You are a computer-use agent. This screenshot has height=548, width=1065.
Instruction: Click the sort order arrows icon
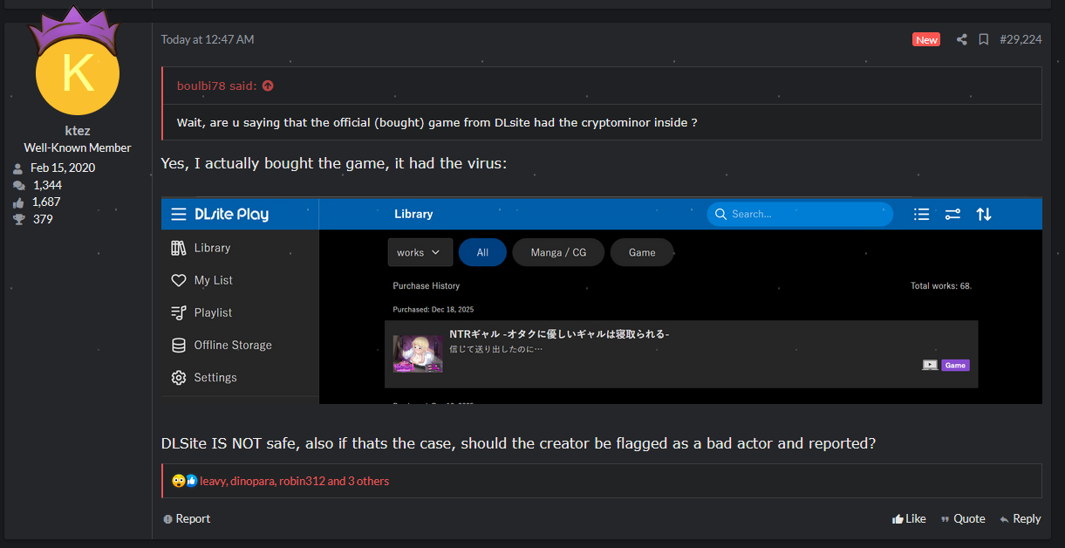pos(984,215)
